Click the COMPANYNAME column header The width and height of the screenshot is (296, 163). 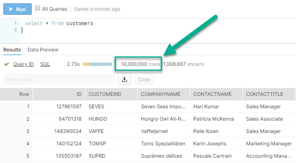click(164, 94)
